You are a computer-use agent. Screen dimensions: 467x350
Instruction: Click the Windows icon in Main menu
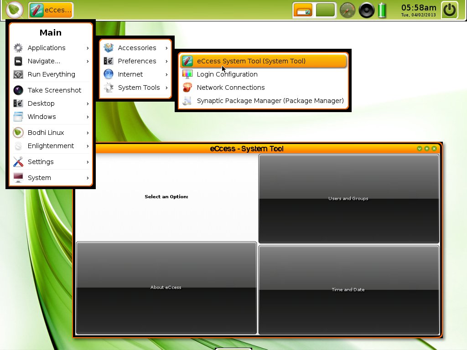point(18,117)
